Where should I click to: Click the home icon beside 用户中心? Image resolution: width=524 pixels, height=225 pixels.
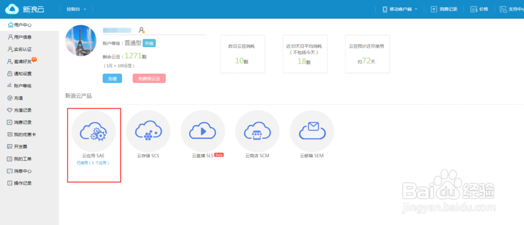(10, 25)
